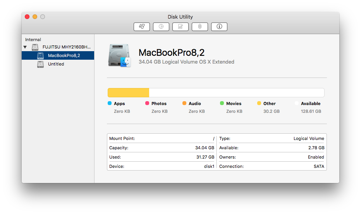The image size is (361, 214).
Task: Select the Erase toolbar button
Action: click(x=180, y=26)
